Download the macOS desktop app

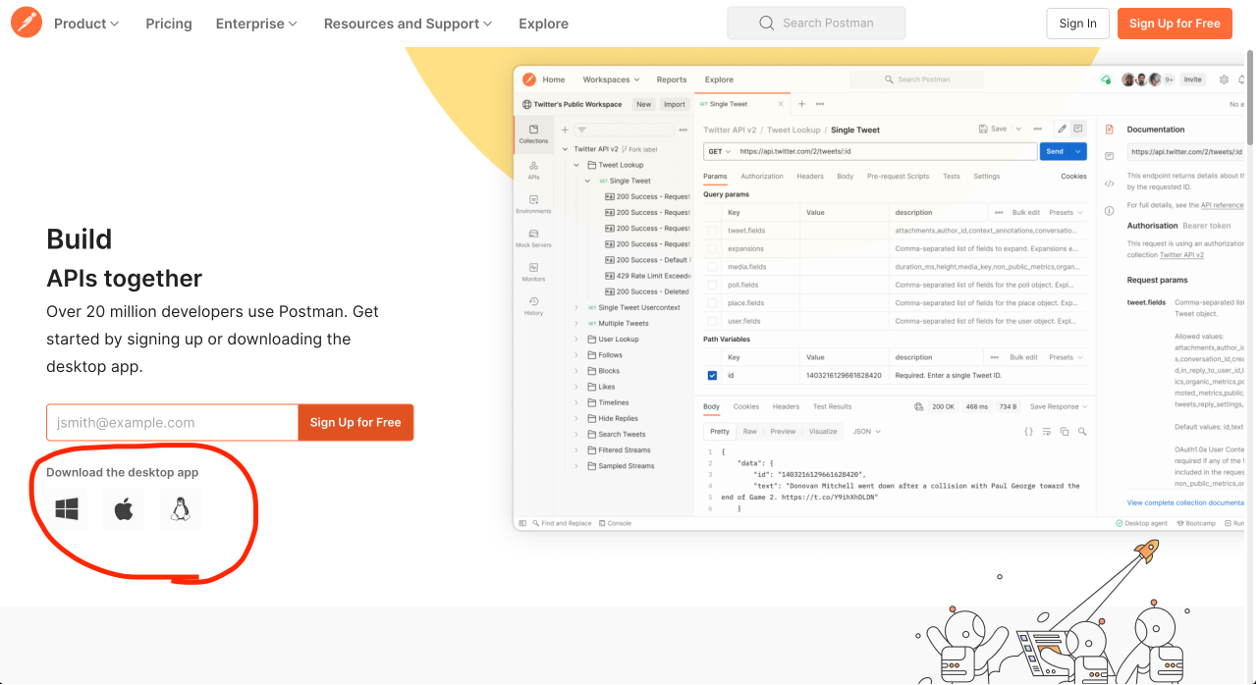[124, 509]
